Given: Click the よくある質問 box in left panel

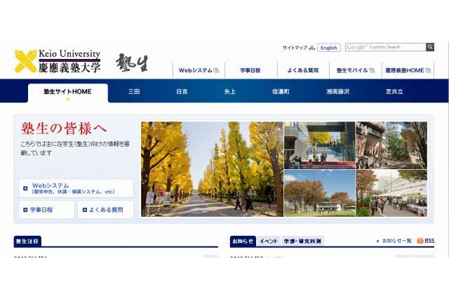Looking at the screenshot, I should (106, 210).
